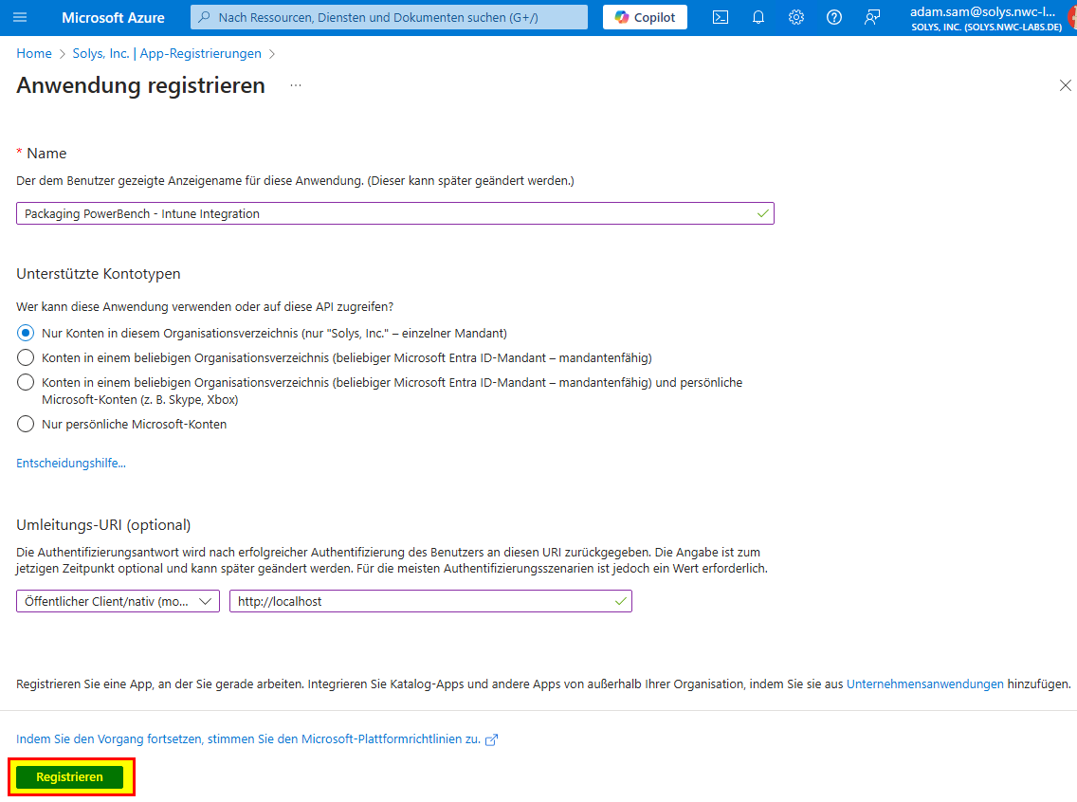Open the Copilot button

[x=645, y=17]
